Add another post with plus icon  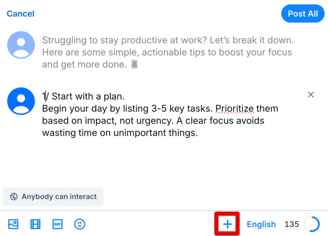[x=227, y=224]
